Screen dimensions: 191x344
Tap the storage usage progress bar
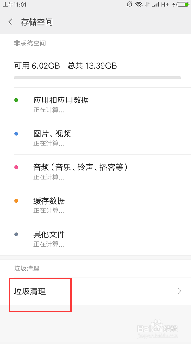98,78
